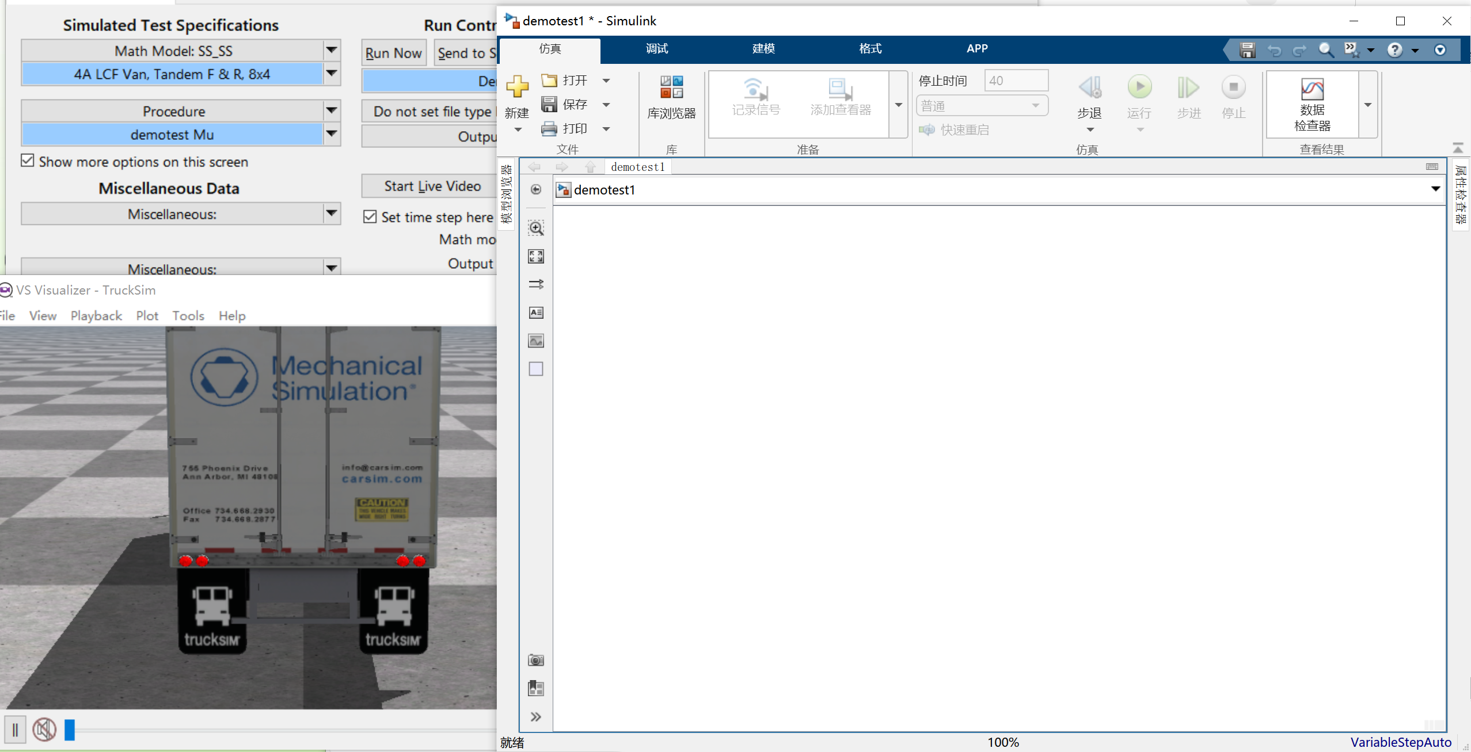The image size is (1471, 752).
Task: Open the Tools menu in VS Visualizer
Action: click(x=188, y=315)
